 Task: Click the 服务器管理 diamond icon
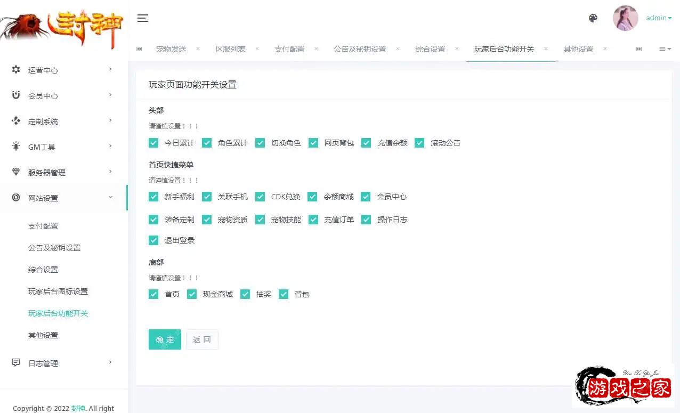click(x=16, y=172)
